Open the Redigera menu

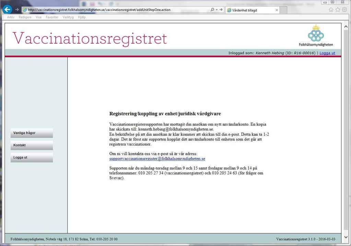coord(25,17)
